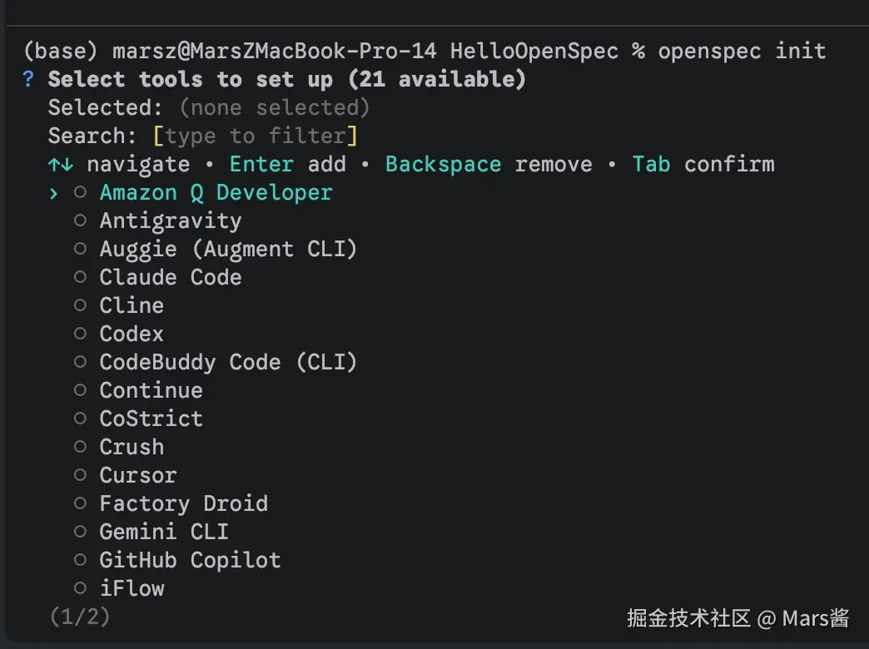
Task: Click the arrow cursor beside Amazon Q Developer
Action: tap(54, 192)
